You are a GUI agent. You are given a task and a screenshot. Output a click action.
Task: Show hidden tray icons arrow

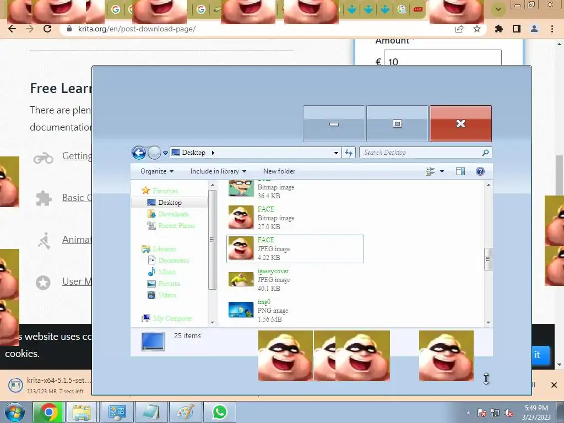468,413
